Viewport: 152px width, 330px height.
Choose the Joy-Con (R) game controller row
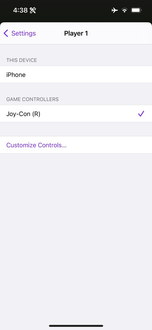pyautogui.click(x=76, y=114)
